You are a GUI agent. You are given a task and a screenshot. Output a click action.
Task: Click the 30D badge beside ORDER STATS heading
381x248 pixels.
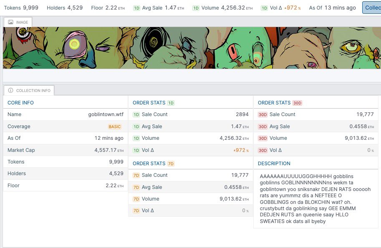pos(297,103)
